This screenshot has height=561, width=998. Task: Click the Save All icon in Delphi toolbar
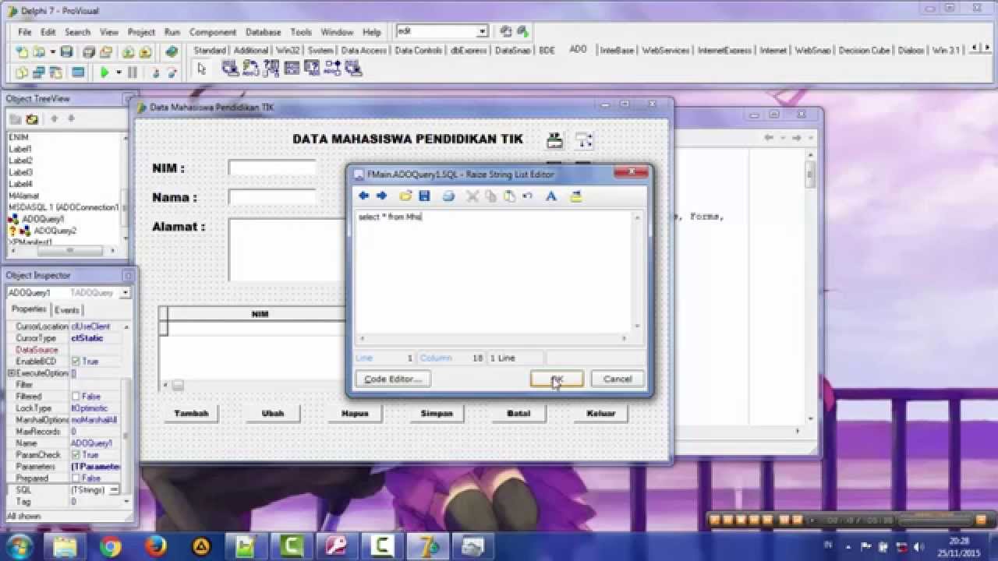click(x=88, y=51)
